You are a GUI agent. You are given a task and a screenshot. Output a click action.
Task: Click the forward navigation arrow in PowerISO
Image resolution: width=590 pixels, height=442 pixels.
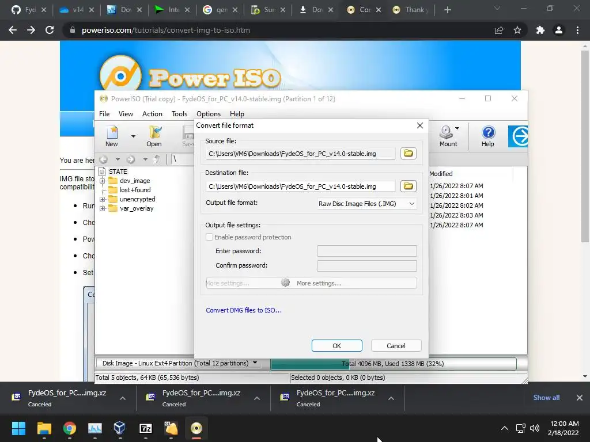click(131, 159)
